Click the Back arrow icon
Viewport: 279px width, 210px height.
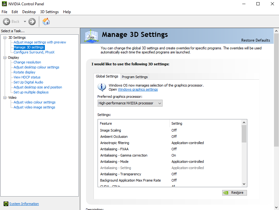(7, 22)
